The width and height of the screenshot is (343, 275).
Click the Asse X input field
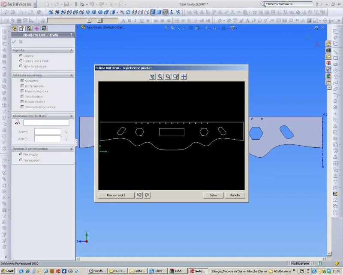48,131
